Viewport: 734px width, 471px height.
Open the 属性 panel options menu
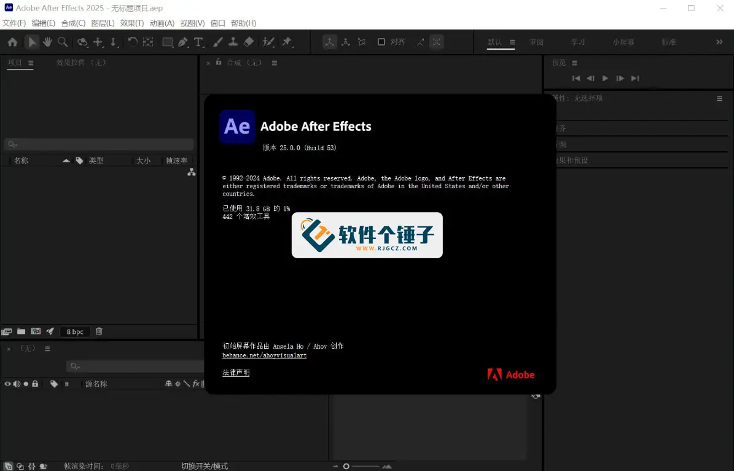point(719,98)
